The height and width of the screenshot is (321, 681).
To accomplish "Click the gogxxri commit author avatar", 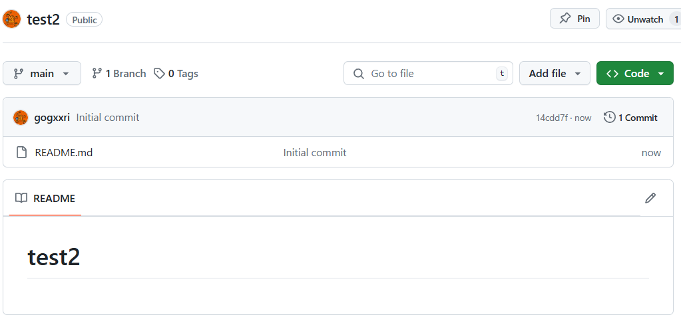I will 21,118.
